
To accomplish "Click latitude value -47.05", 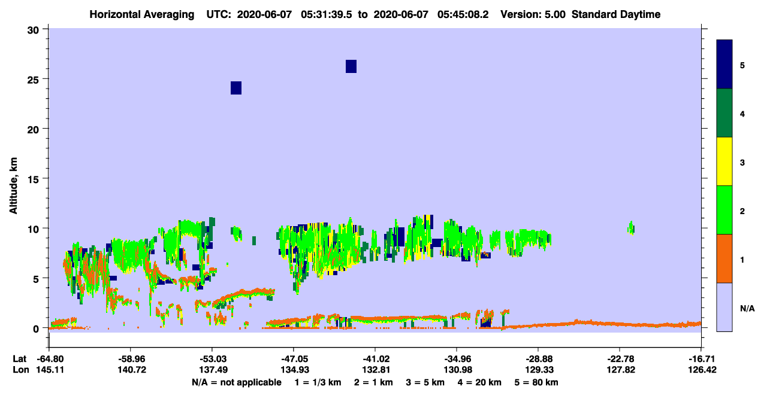I will [294, 359].
